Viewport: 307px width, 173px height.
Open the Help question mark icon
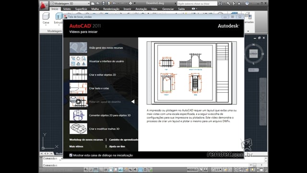[247, 3]
